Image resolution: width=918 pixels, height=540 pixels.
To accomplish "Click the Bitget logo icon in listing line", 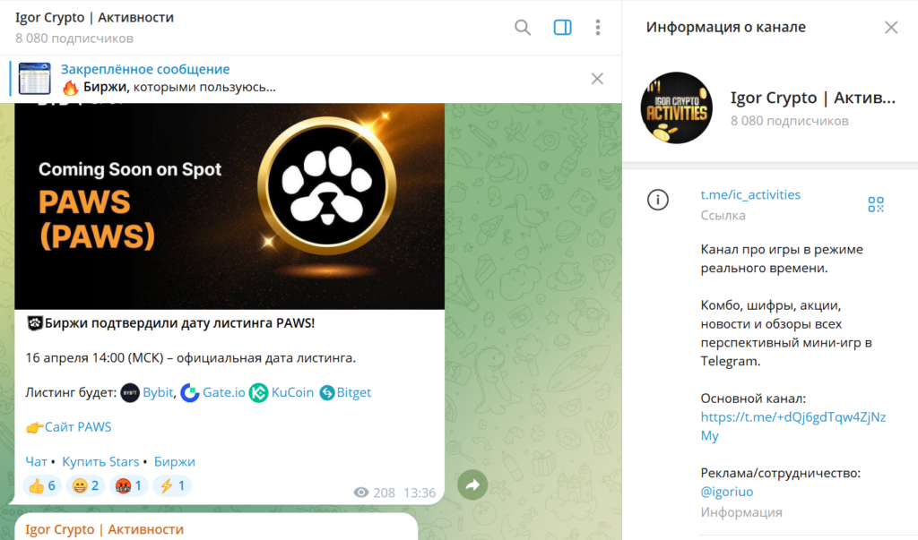I will click(326, 392).
